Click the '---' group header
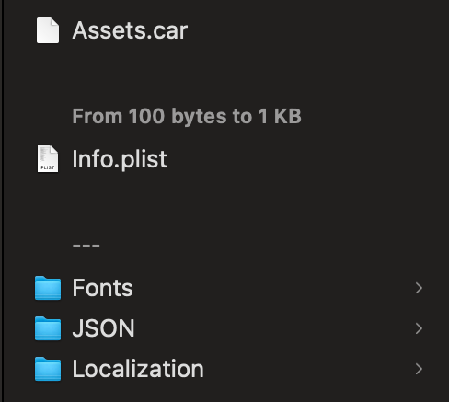Image resolution: width=449 pixels, height=402 pixels. [86, 246]
